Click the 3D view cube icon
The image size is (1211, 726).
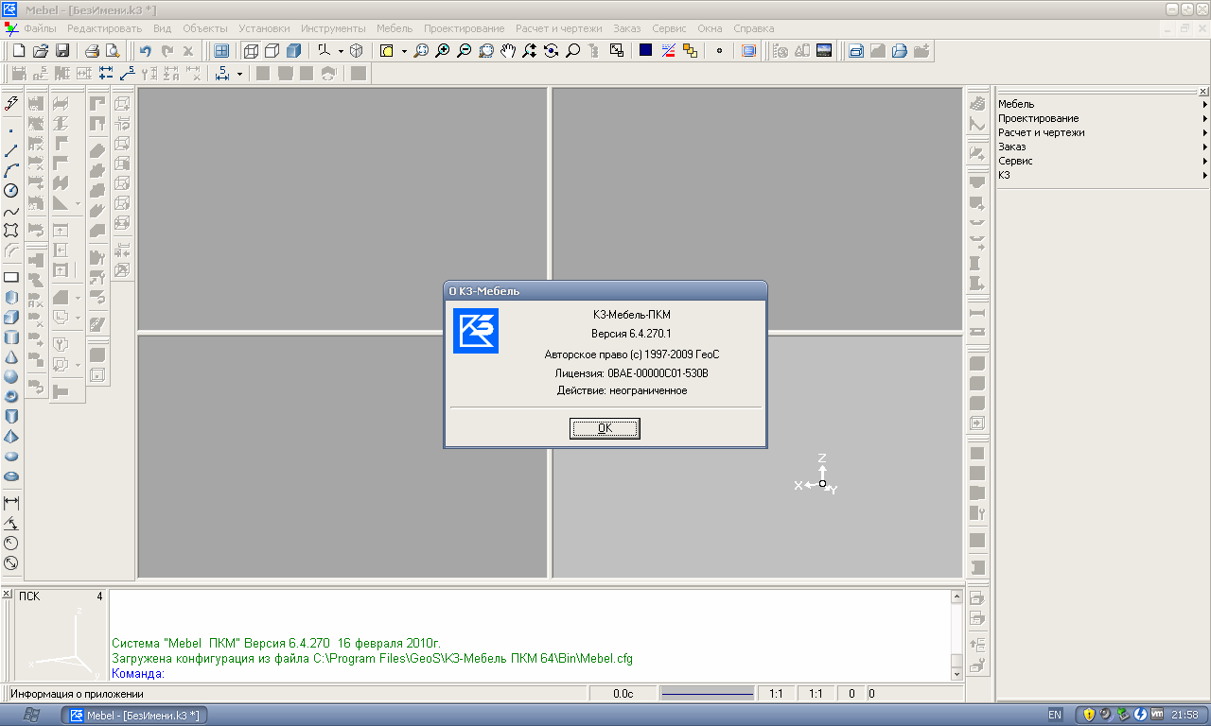click(x=358, y=51)
